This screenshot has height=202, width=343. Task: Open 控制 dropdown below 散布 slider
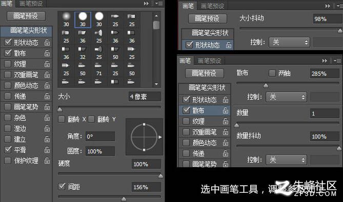pyautogui.click(x=286, y=97)
